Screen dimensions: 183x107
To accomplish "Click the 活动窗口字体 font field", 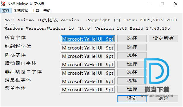I will (88, 64).
